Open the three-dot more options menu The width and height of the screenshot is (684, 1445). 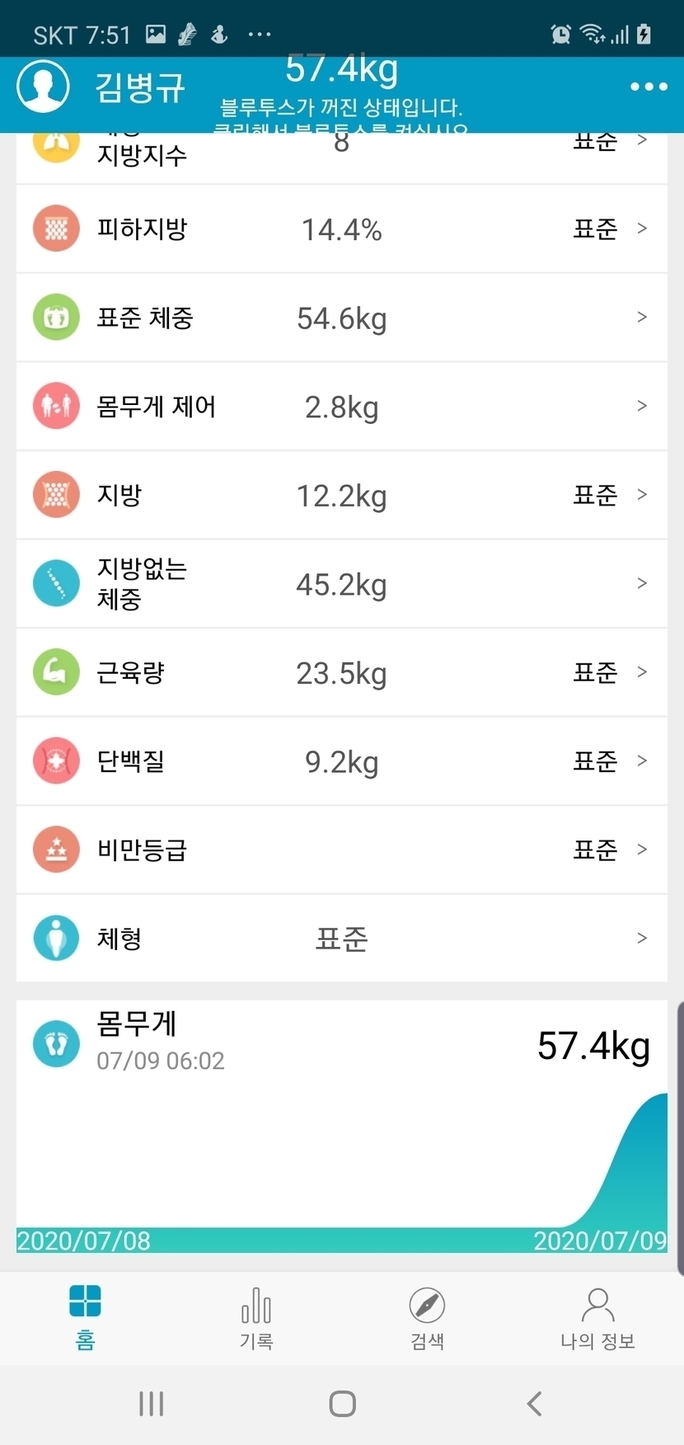pos(649,87)
